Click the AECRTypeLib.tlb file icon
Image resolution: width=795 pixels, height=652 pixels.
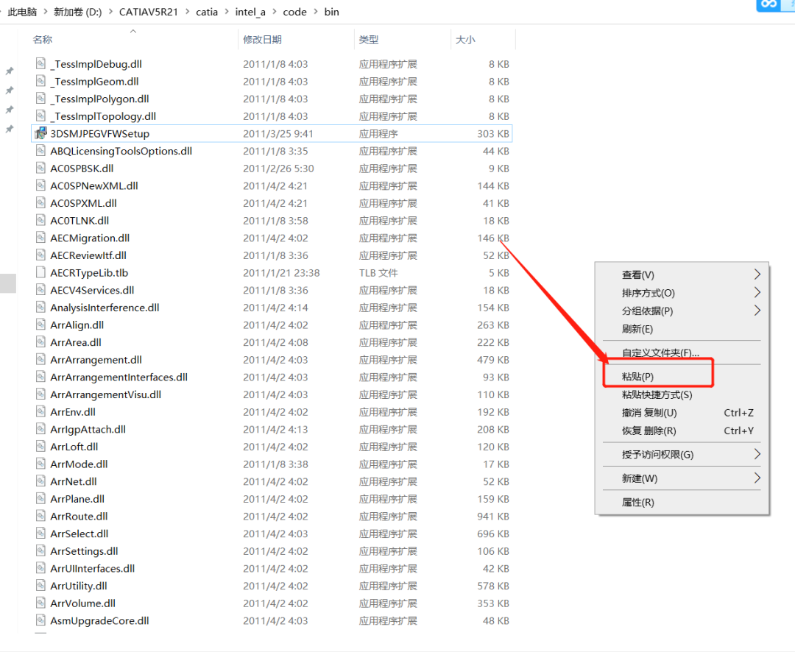tap(41, 273)
